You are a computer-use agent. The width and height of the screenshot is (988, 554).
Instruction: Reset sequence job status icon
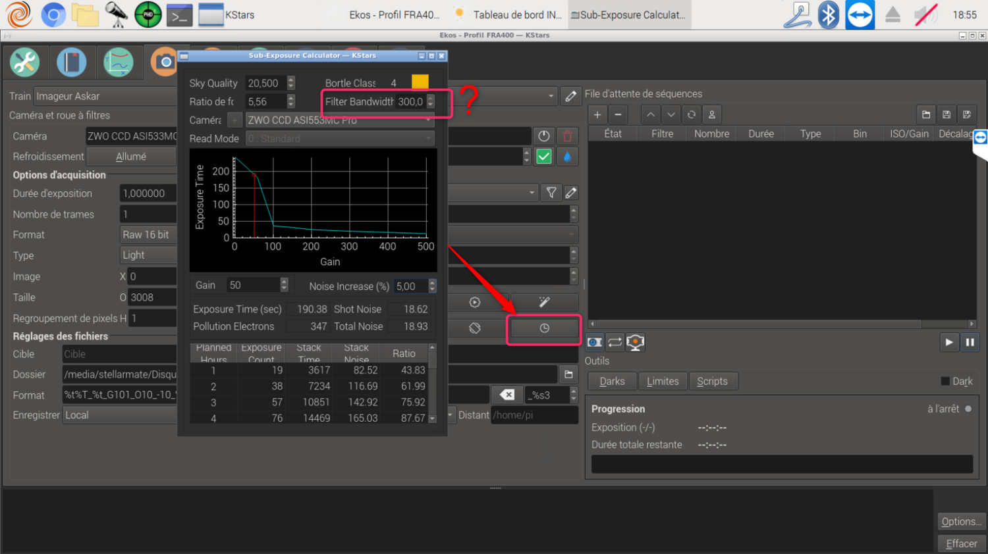tap(692, 114)
